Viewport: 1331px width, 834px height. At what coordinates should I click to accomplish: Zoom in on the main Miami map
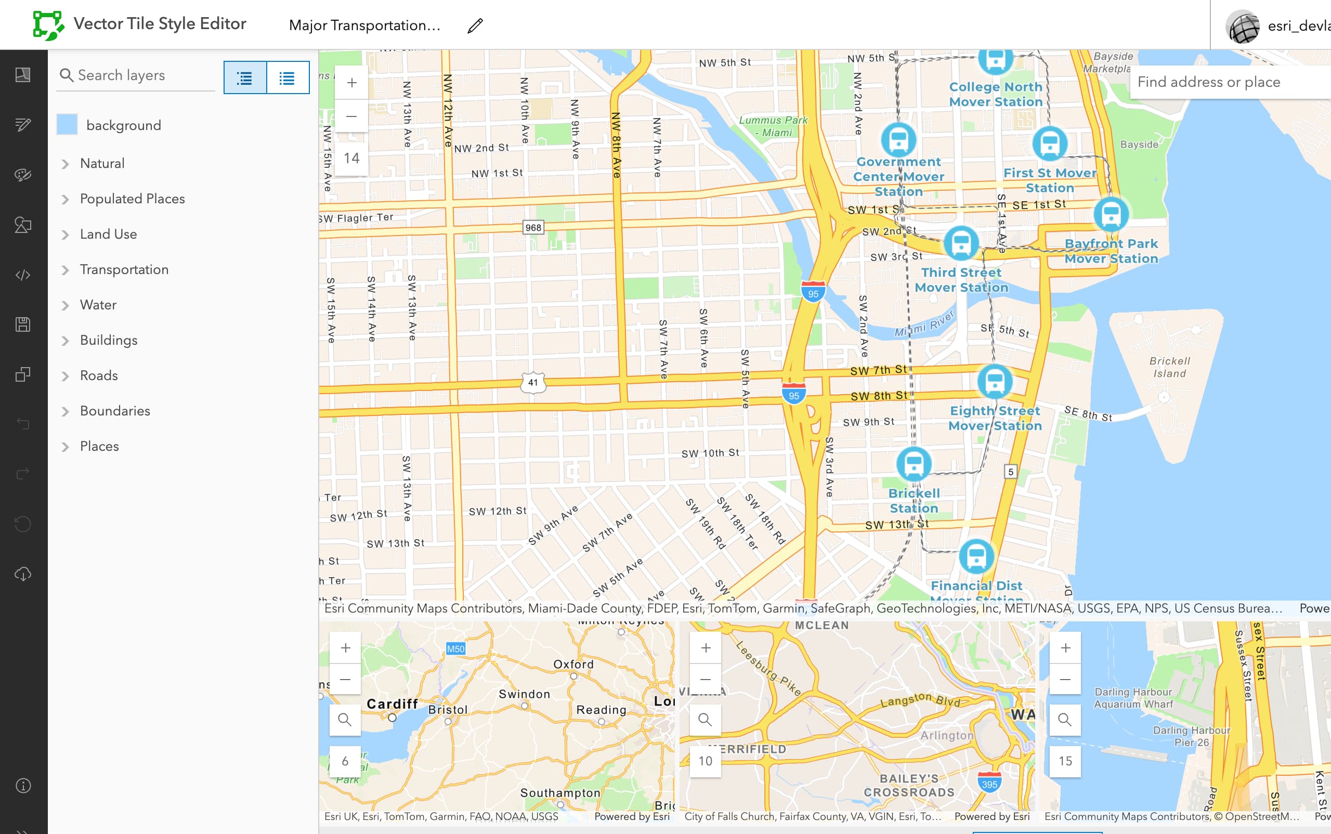click(x=351, y=83)
